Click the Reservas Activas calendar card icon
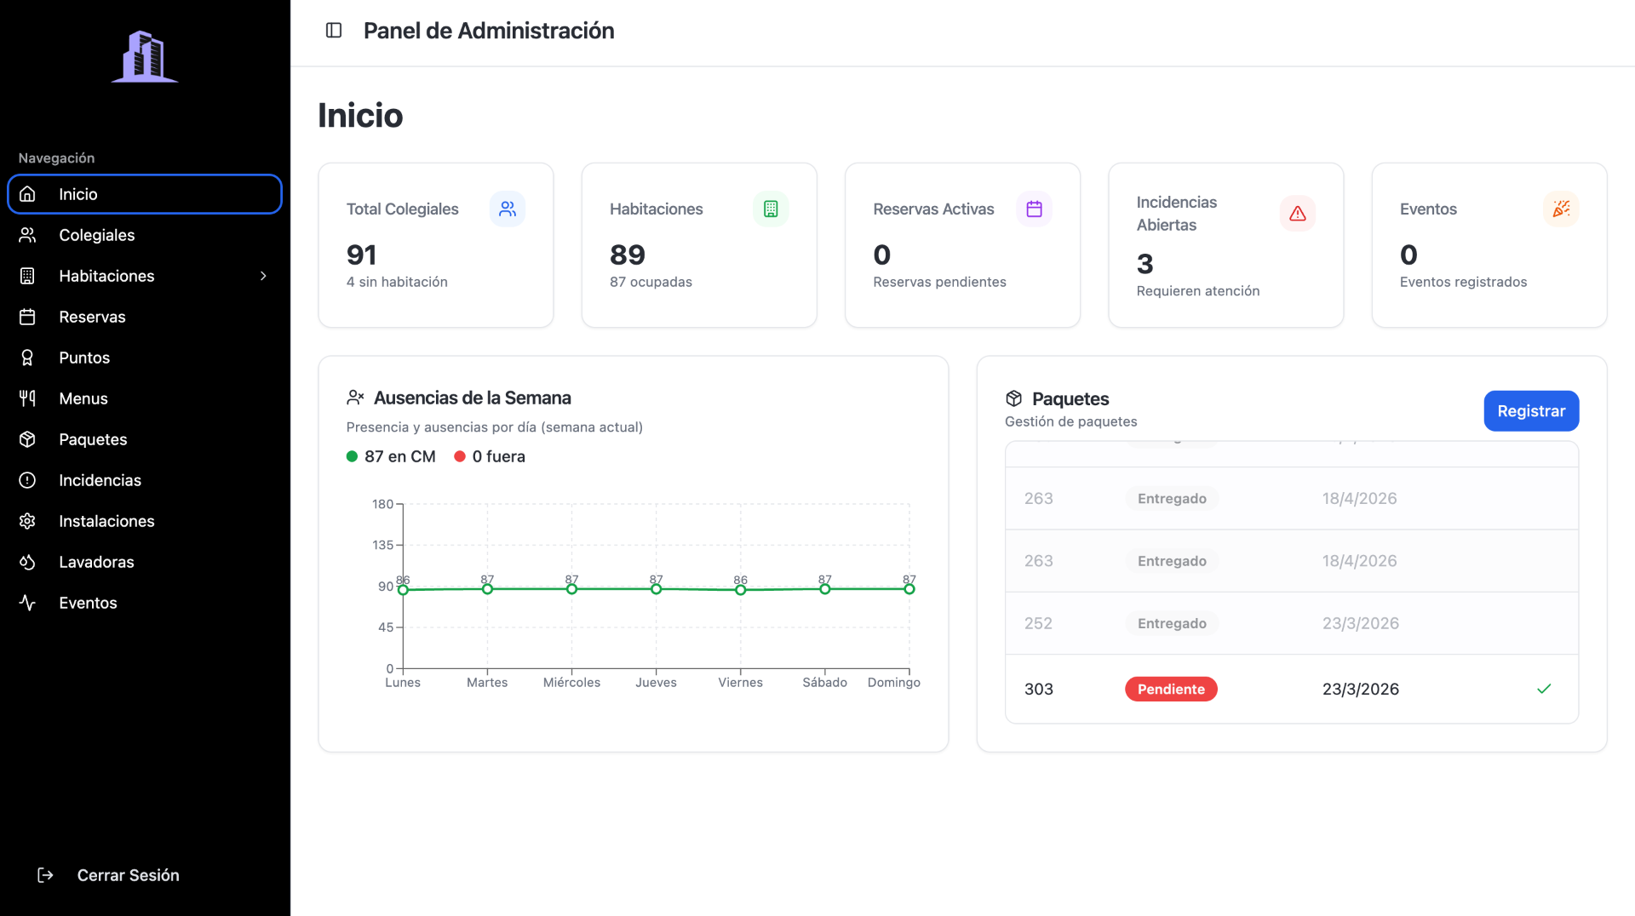Screen dimensions: 1635x916 1034,209
